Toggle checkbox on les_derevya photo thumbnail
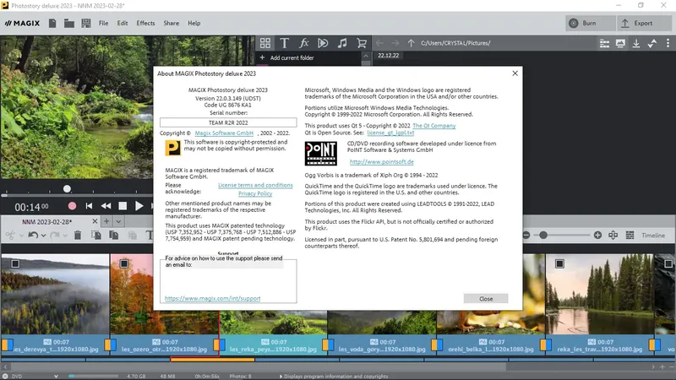Screen dimensions: 676x380 click(x=15, y=263)
